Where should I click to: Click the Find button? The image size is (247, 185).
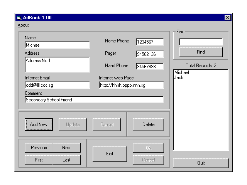click(x=201, y=52)
